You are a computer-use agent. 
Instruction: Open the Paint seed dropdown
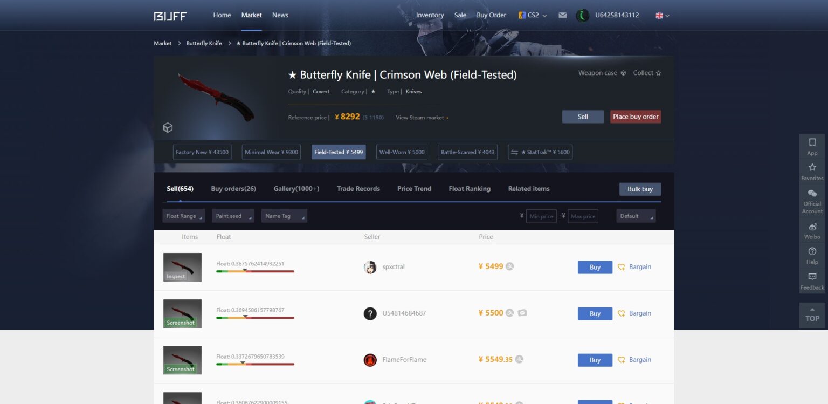[233, 216]
